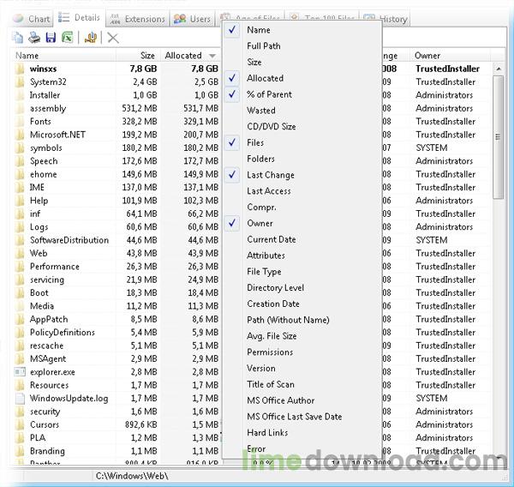Enable the Creation Date column
This screenshot has height=487, width=514.
point(273,304)
